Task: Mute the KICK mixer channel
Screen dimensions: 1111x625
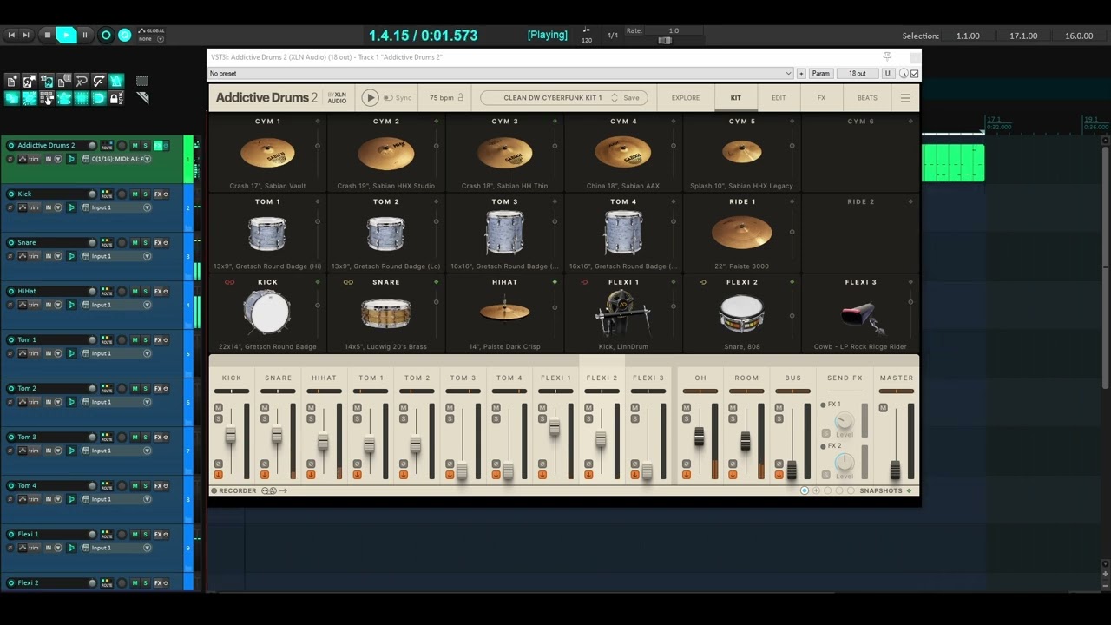Action: coord(218,408)
